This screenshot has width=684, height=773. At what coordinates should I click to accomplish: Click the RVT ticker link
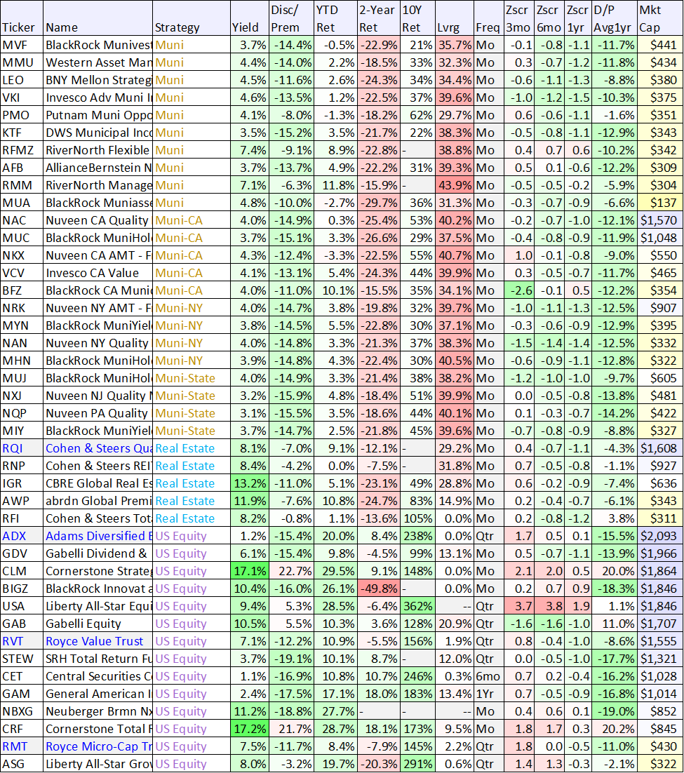13,641
